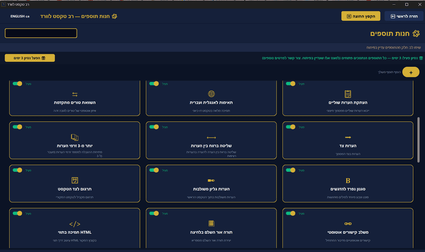This screenshot has height=252, width=425.
Task: Open the Torah Or click-completion plugin card
Action: coord(211,229)
